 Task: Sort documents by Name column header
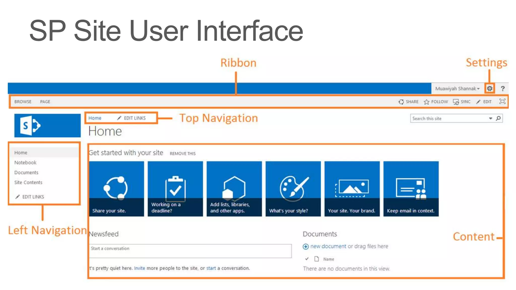329,259
